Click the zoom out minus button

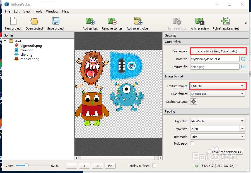pyautogui.click(x=72, y=166)
